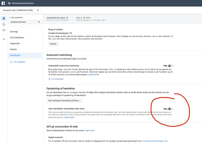The height and width of the screenshot is (143, 202).
Task: Click the external-link icon next to Vis Analytics
Action: pyautogui.click(x=11, y=62)
